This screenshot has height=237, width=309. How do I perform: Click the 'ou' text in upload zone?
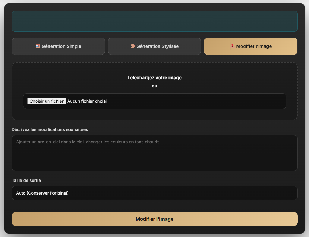[154, 86]
